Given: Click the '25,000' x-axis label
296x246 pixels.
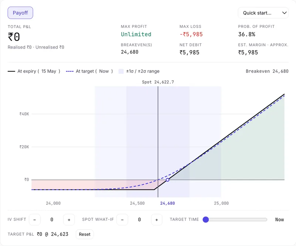Looking at the screenshot, I should pyautogui.click(x=221, y=203).
